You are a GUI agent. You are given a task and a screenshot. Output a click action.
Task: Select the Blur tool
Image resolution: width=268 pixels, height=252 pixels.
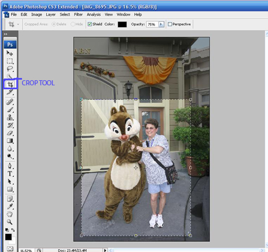coord(10,149)
